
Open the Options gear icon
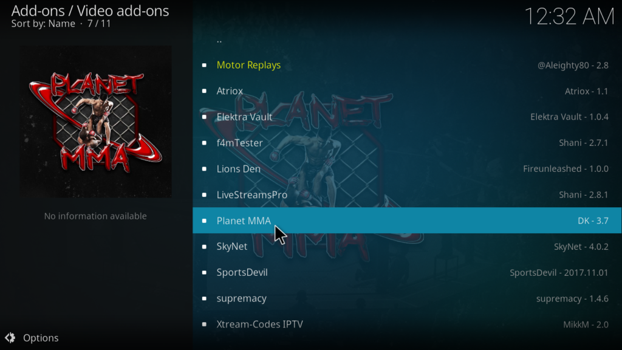coord(10,338)
